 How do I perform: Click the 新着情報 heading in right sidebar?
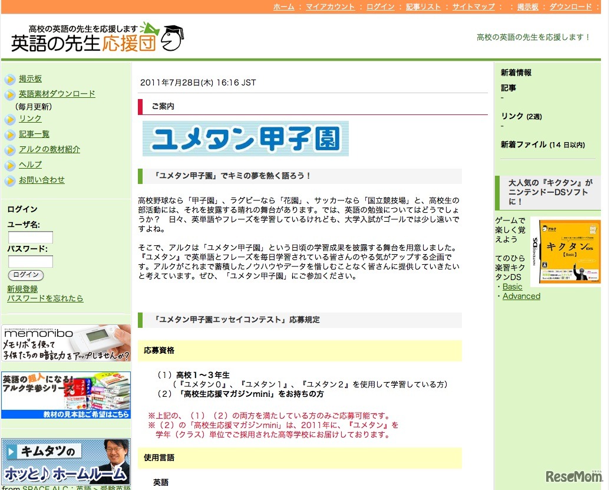(516, 73)
